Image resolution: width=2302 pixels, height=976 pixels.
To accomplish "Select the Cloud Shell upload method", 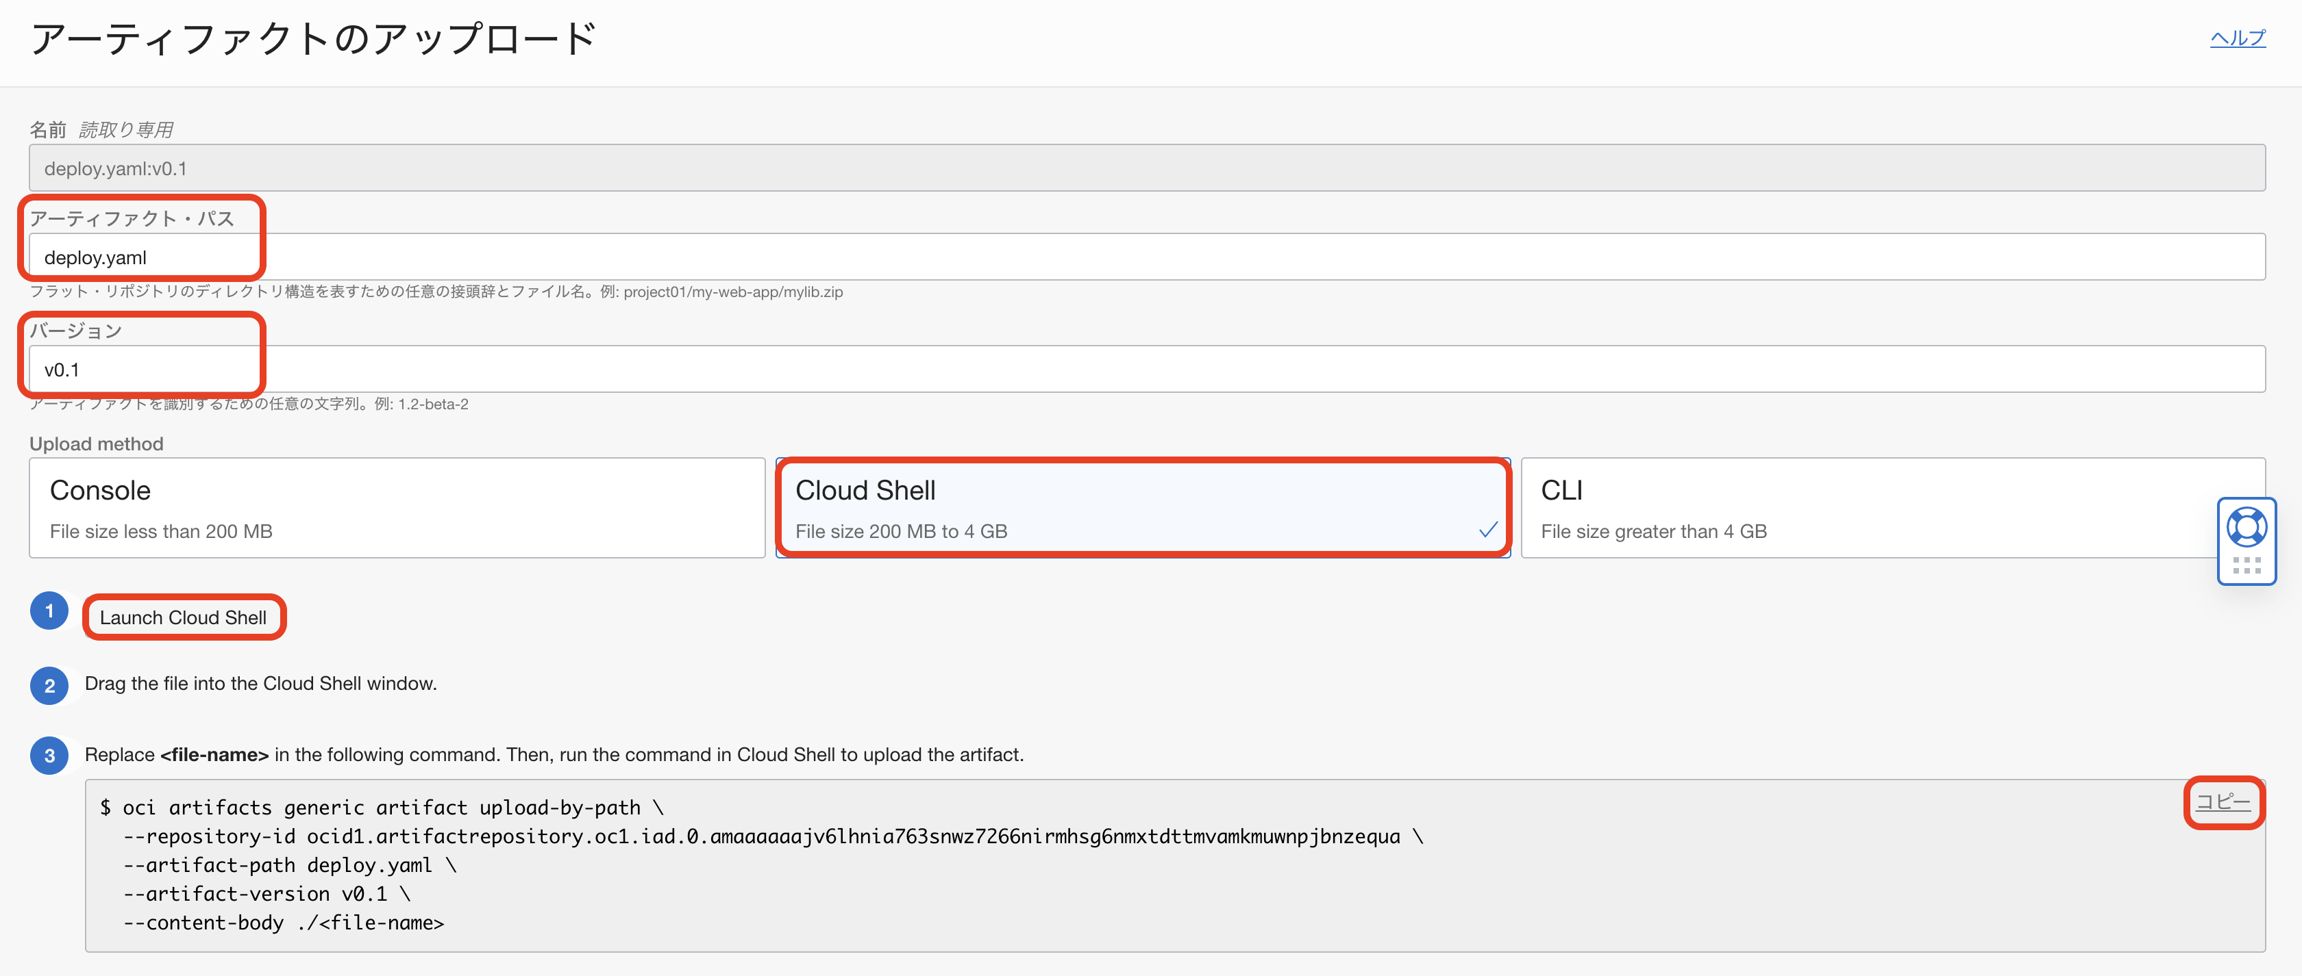I will (x=1142, y=508).
